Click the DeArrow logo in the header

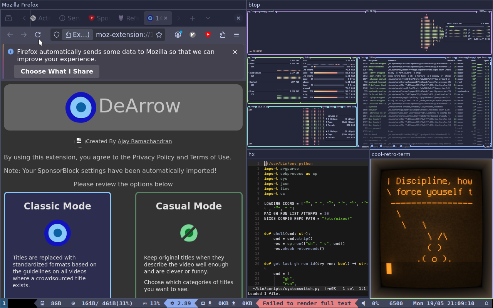[81, 107]
